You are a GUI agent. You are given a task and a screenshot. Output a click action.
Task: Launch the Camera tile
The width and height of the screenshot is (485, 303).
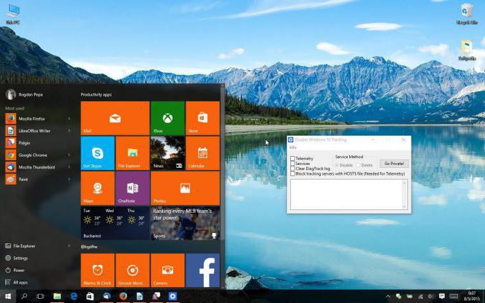pyautogui.click(x=168, y=270)
